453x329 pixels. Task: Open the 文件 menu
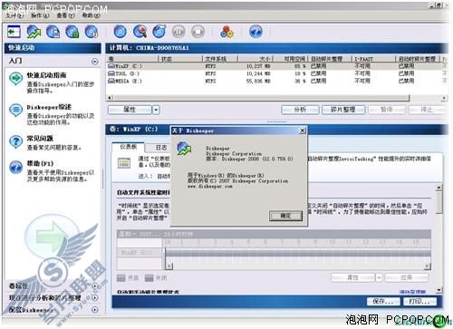[15, 15]
